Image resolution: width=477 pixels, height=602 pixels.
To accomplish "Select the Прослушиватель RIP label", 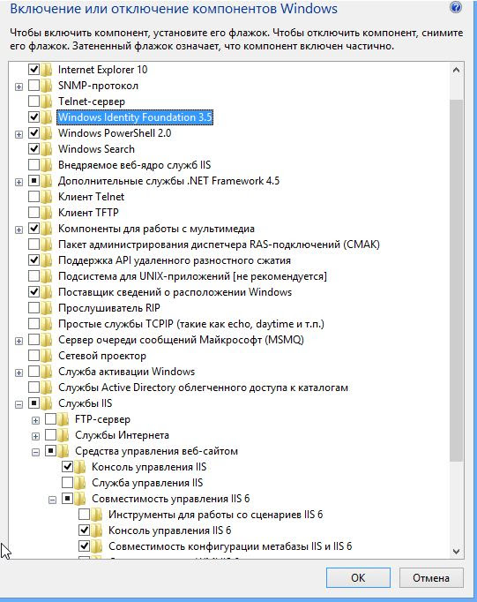I will [109, 308].
